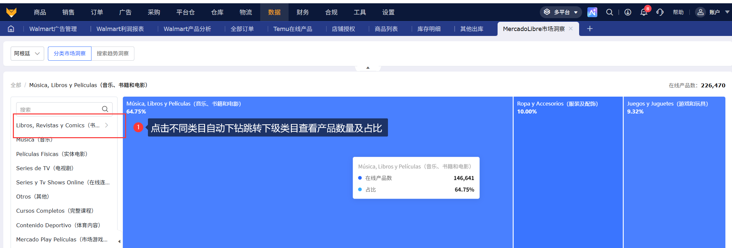Screen dimensions: 732x248
Task: Switch to the 店铺授权 tab
Action: click(x=343, y=29)
